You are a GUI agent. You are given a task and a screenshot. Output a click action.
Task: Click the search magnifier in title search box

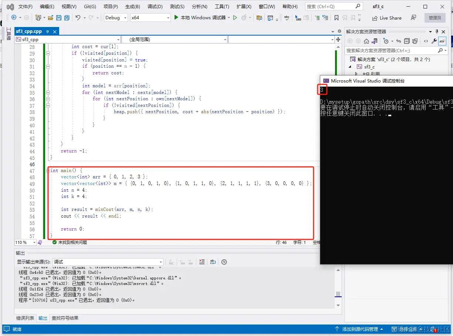[x=358, y=6]
